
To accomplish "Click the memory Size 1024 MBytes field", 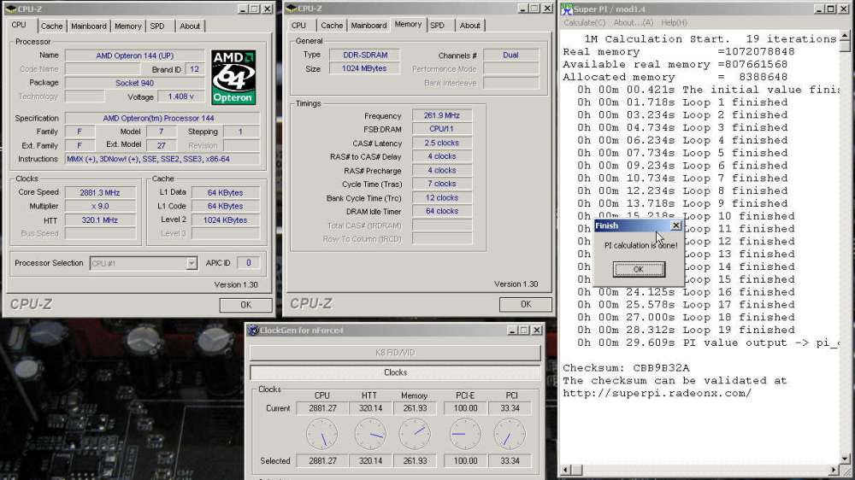I will point(364,68).
